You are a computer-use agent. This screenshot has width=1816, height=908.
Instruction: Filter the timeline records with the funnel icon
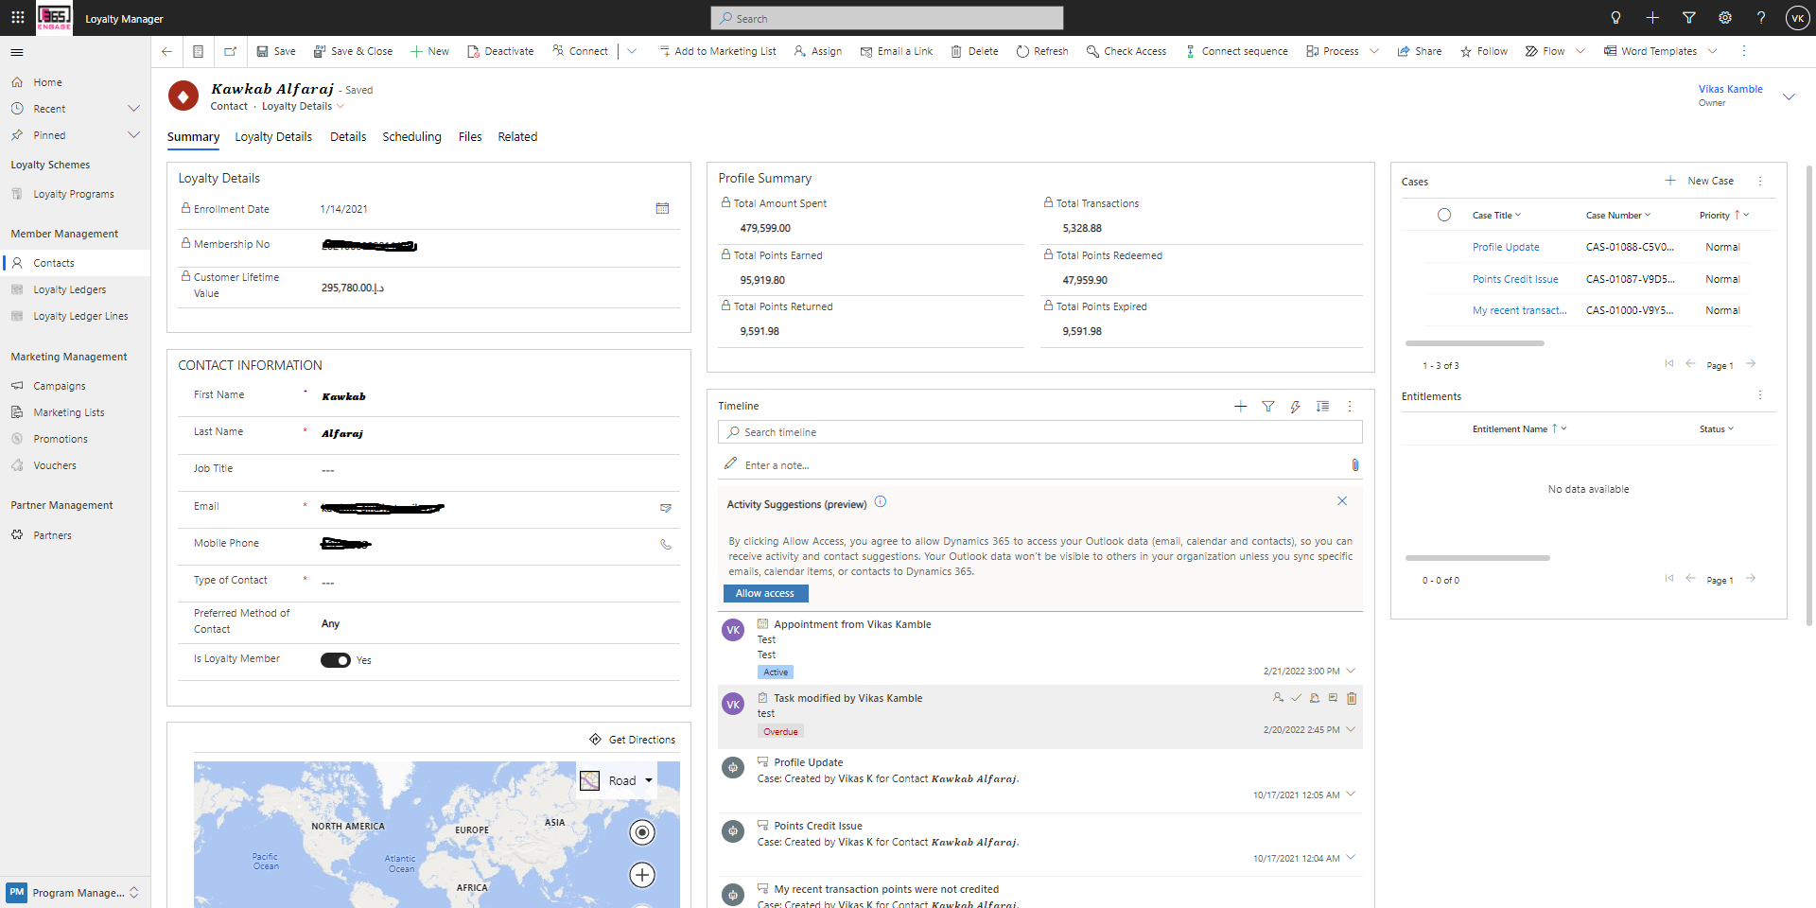(1267, 407)
